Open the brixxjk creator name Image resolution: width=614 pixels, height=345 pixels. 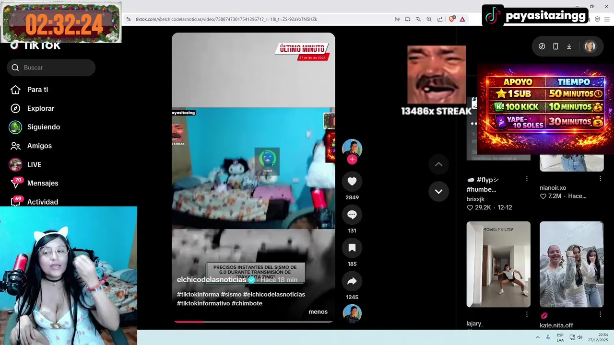(475, 199)
